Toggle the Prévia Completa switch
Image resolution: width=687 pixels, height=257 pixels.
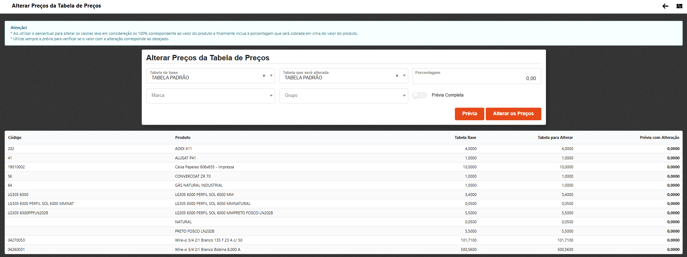click(x=419, y=95)
